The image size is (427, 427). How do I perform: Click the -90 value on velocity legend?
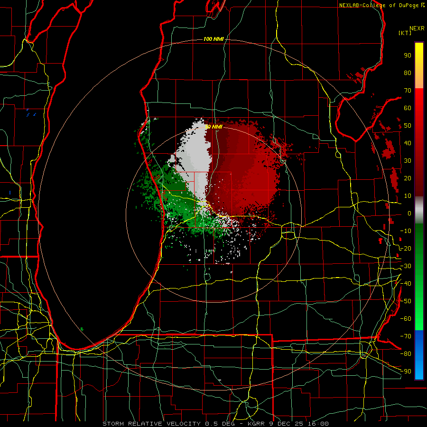click(x=406, y=371)
